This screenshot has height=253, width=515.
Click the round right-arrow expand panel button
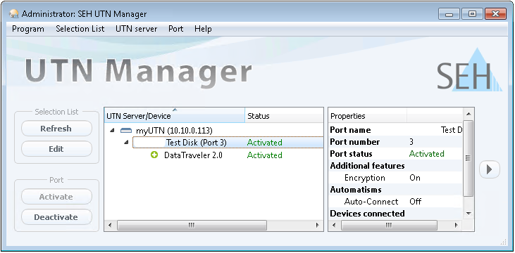[490, 169]
